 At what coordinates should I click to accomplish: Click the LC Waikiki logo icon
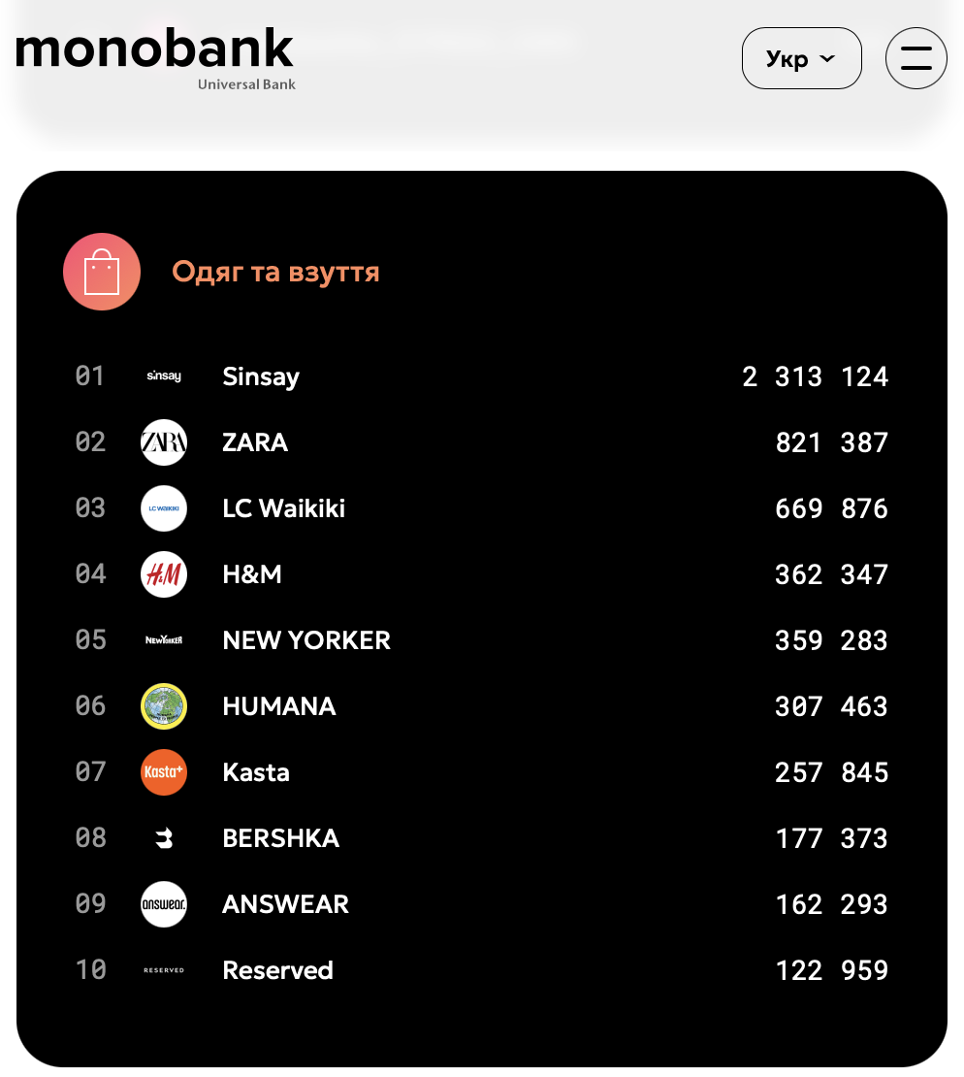tap(163, 508)
